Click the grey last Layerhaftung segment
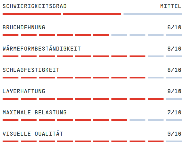 174,99
